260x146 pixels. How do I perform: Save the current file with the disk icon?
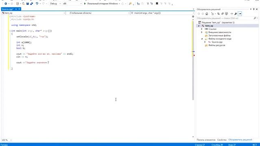point(28,4)
